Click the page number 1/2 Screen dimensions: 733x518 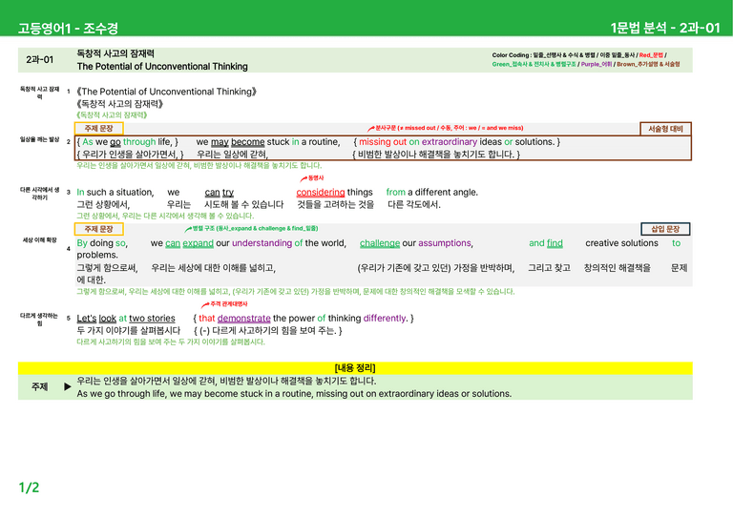[x=29, y=487]
